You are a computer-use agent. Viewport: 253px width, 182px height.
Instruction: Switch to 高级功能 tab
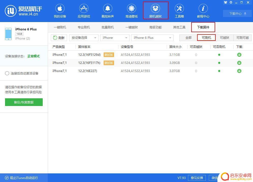tap(155, 27)
